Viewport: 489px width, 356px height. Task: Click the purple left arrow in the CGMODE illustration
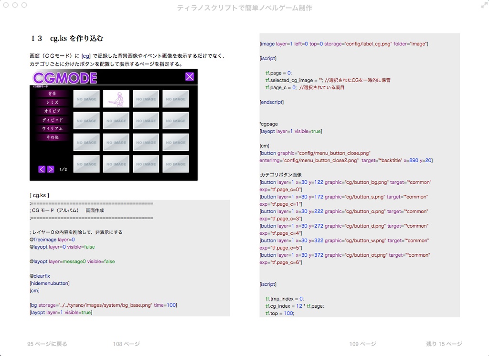pos(42,169)
